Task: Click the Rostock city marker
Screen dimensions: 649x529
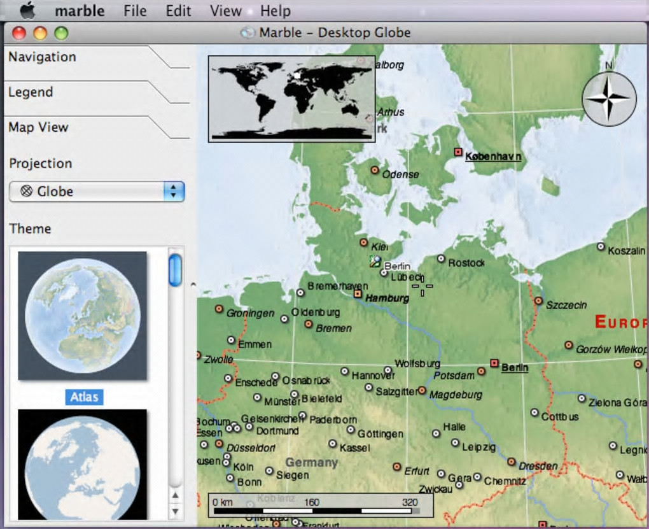Action: coord(441,258)
